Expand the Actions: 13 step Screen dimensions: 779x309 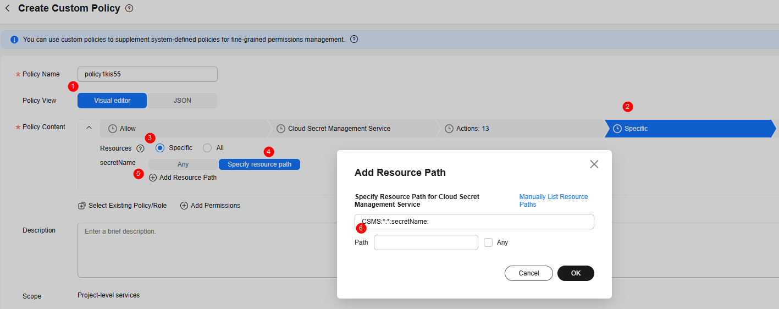coord(472,129)
